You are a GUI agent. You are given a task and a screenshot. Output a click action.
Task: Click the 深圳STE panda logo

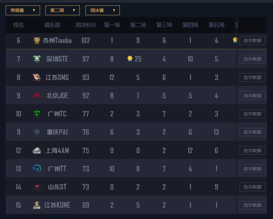37,59
